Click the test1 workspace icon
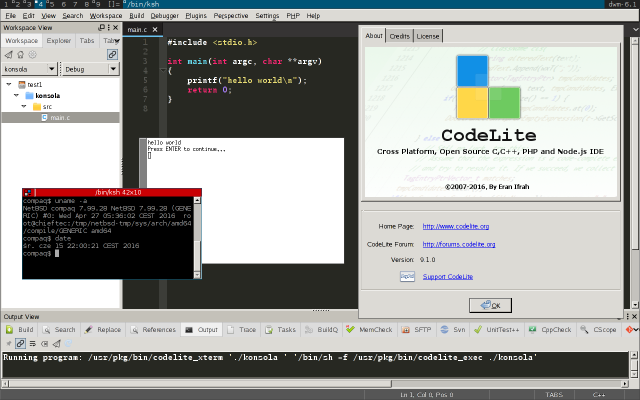Viewport: 640px width, 400px height. point(21,84)
